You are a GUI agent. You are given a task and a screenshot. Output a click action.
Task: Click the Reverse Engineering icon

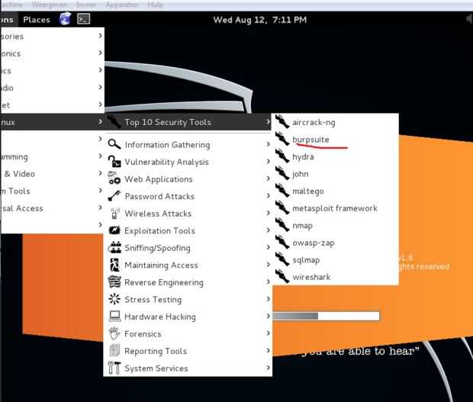tap(114, 281)
